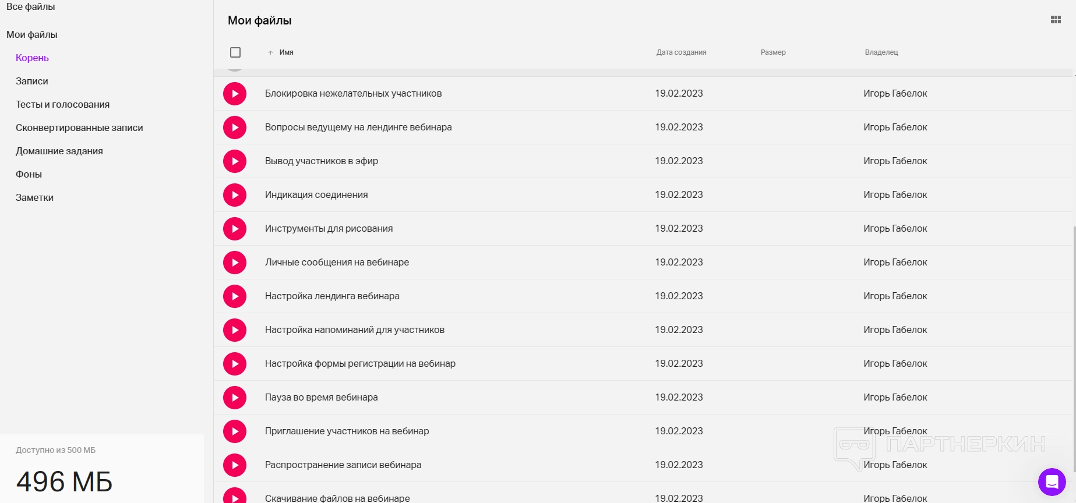This screenshot has width=1076, height=503.
Task: Play the 'Пауза во время вебинара' video
Action: 235,398
